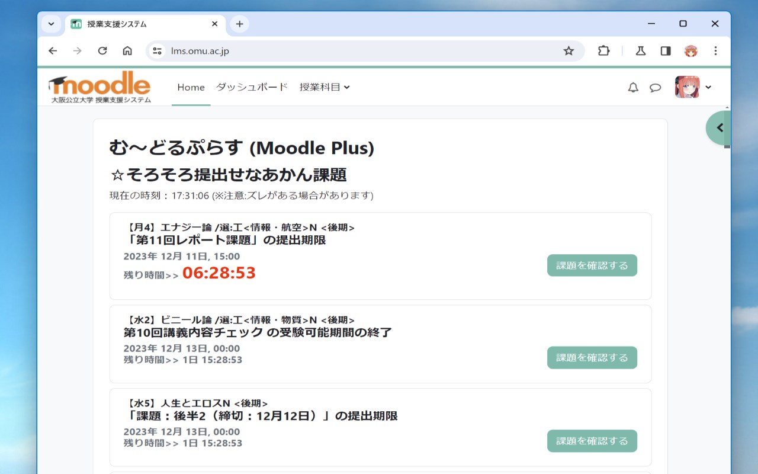Bookmark this page with star icon
The height and width of the screenshot is (474, 758).
coord(568,51)
